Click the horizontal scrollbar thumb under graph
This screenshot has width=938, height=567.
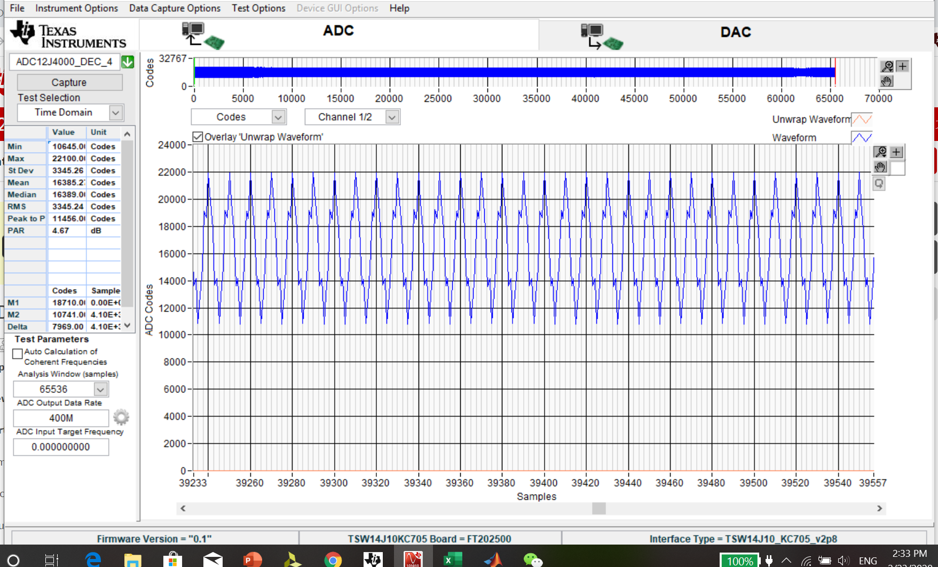599,508
